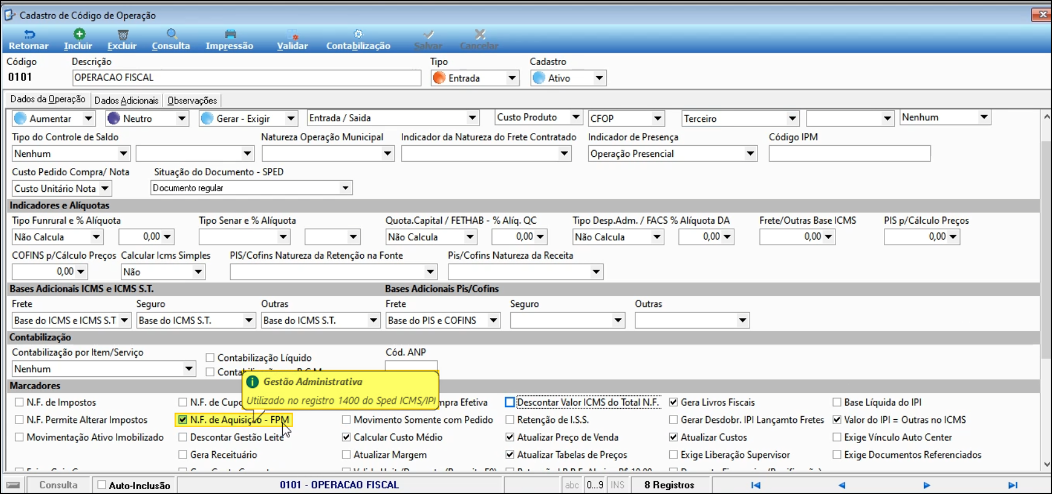Open the Tipo Entrada dropdown
Screen dimensions: 1052x494
coord(512,78)
